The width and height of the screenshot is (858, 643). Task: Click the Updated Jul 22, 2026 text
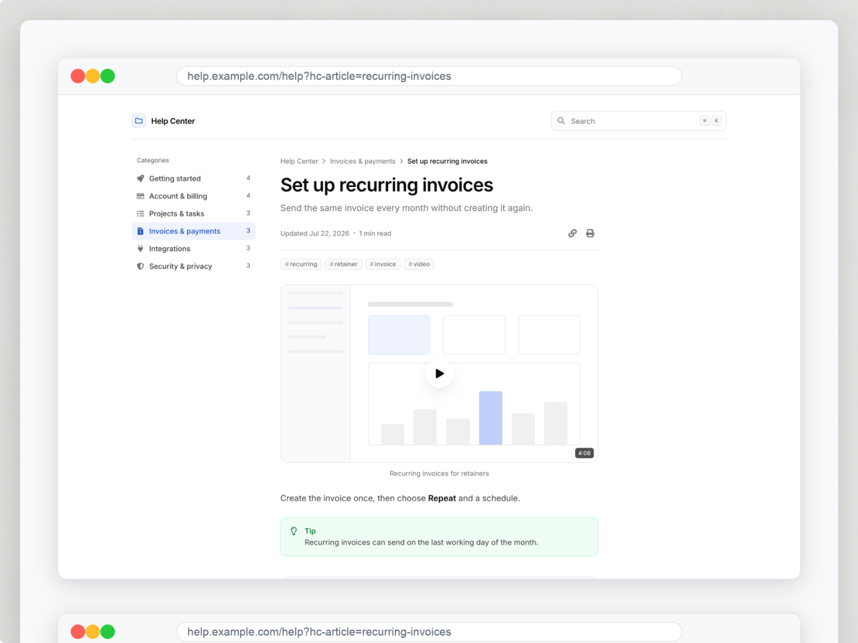pyautogui.click(x=314, y=234)
